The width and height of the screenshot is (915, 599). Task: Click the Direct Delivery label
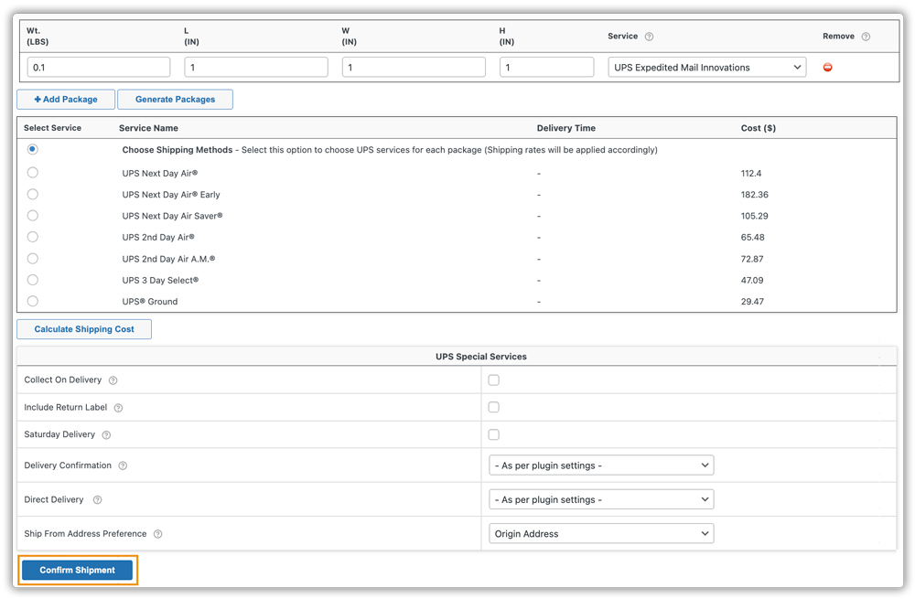54,499
